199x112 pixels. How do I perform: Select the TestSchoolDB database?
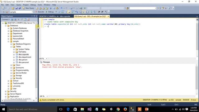click(18, 83)
